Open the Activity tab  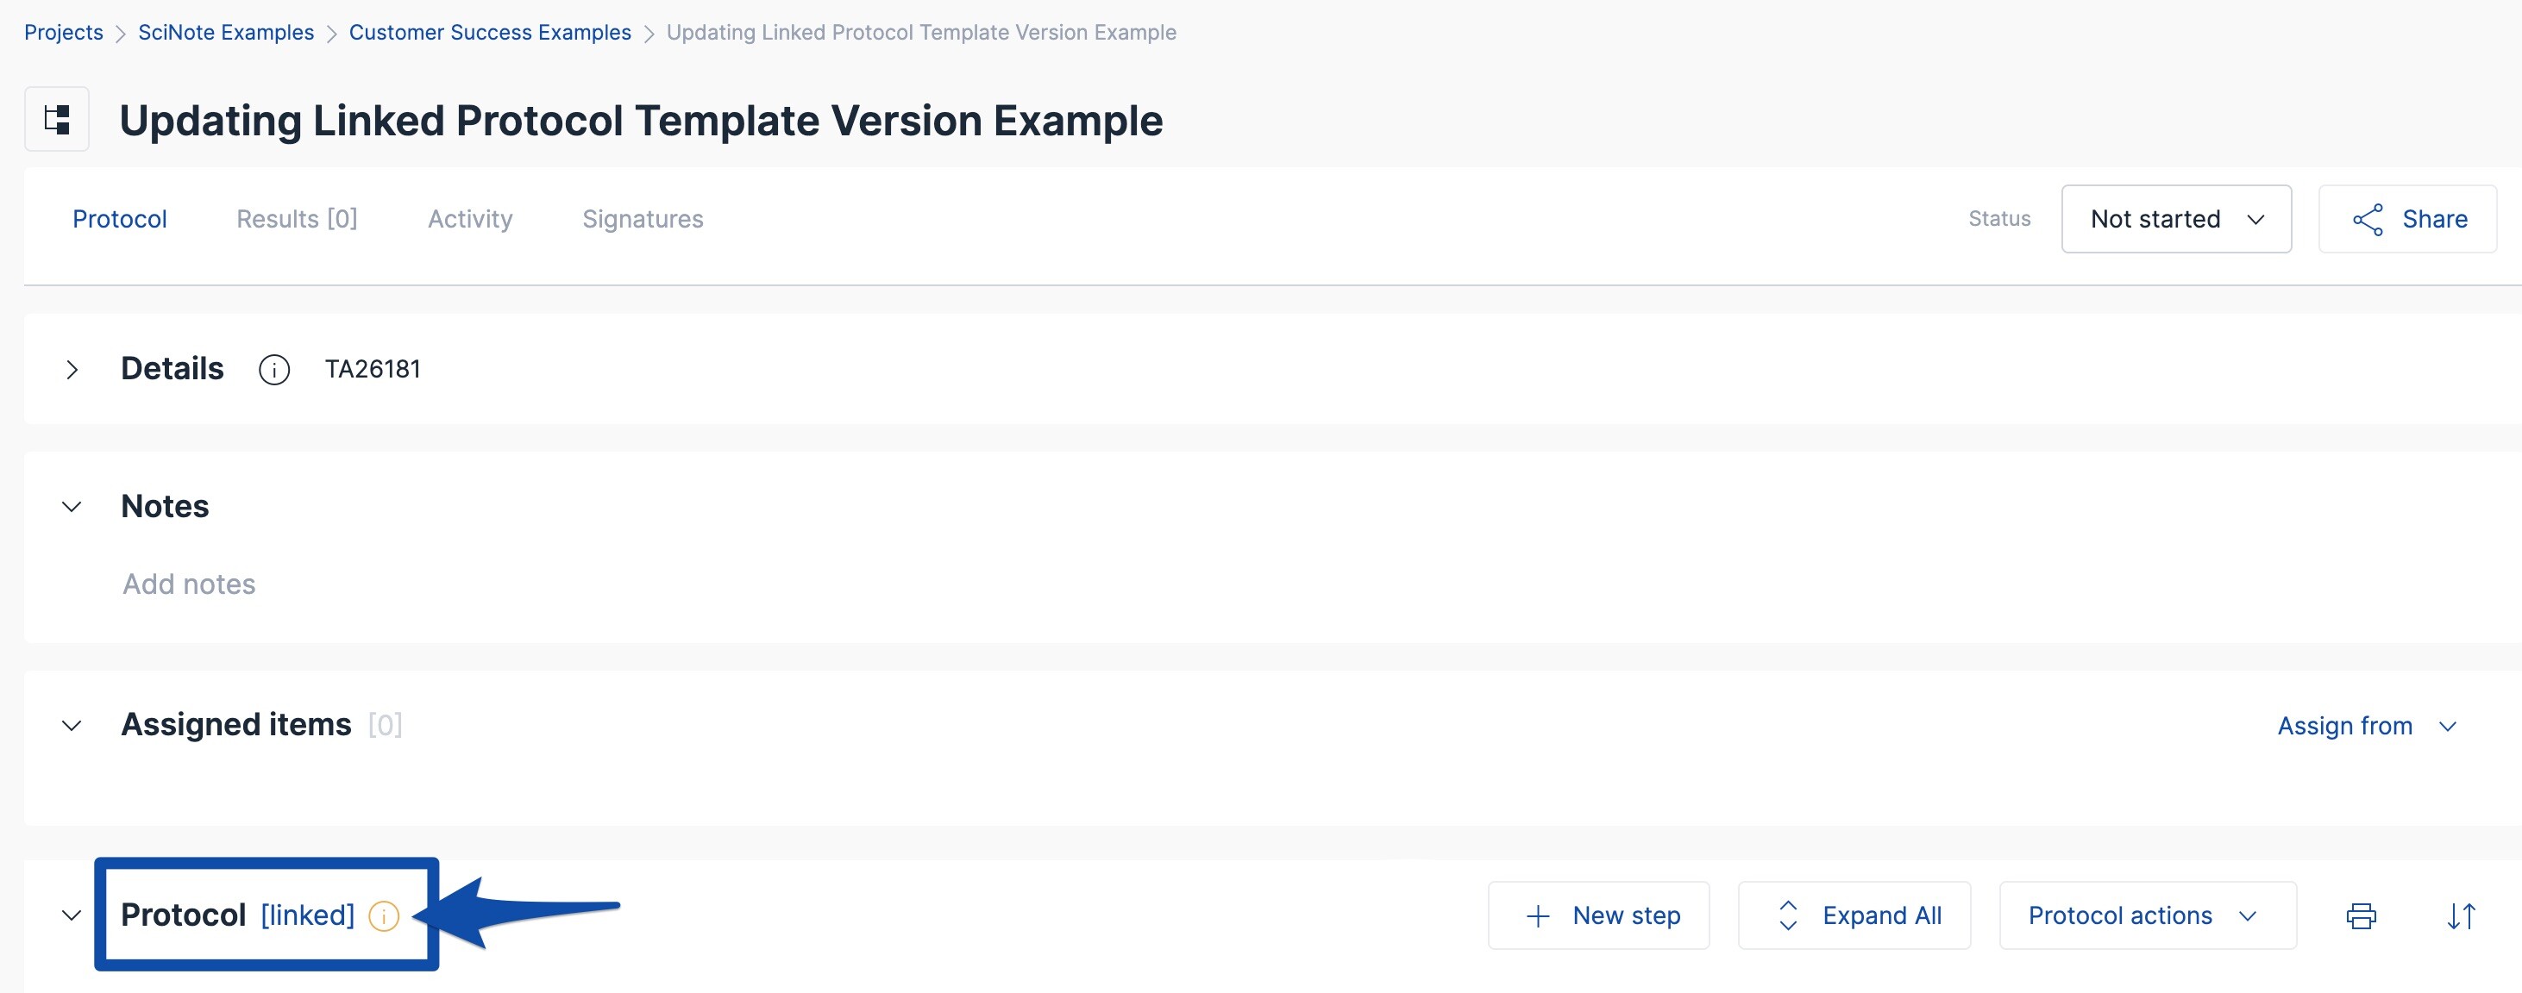[x=470, y=219]
